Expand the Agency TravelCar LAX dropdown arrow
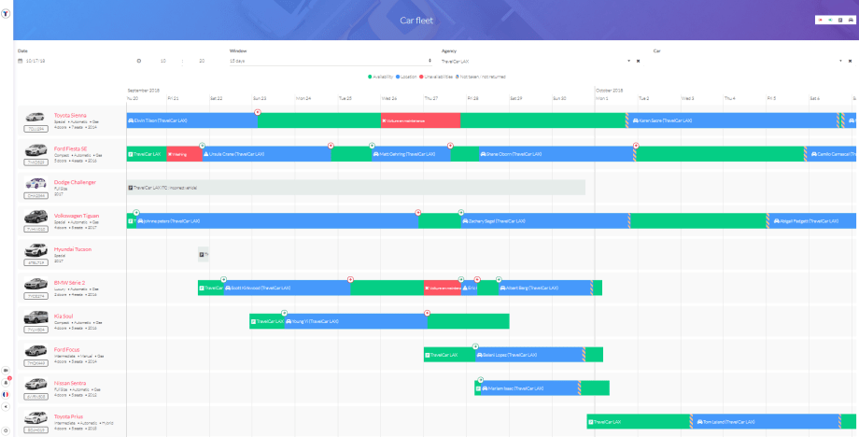This screenshot has width=859, height=437. (628, 61)
